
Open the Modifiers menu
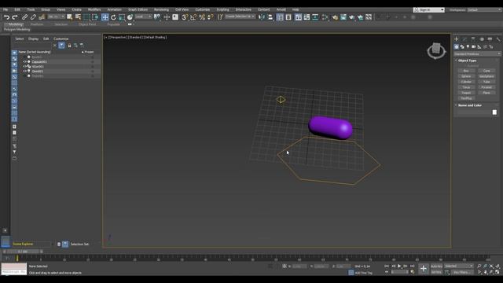coord(94,9)
